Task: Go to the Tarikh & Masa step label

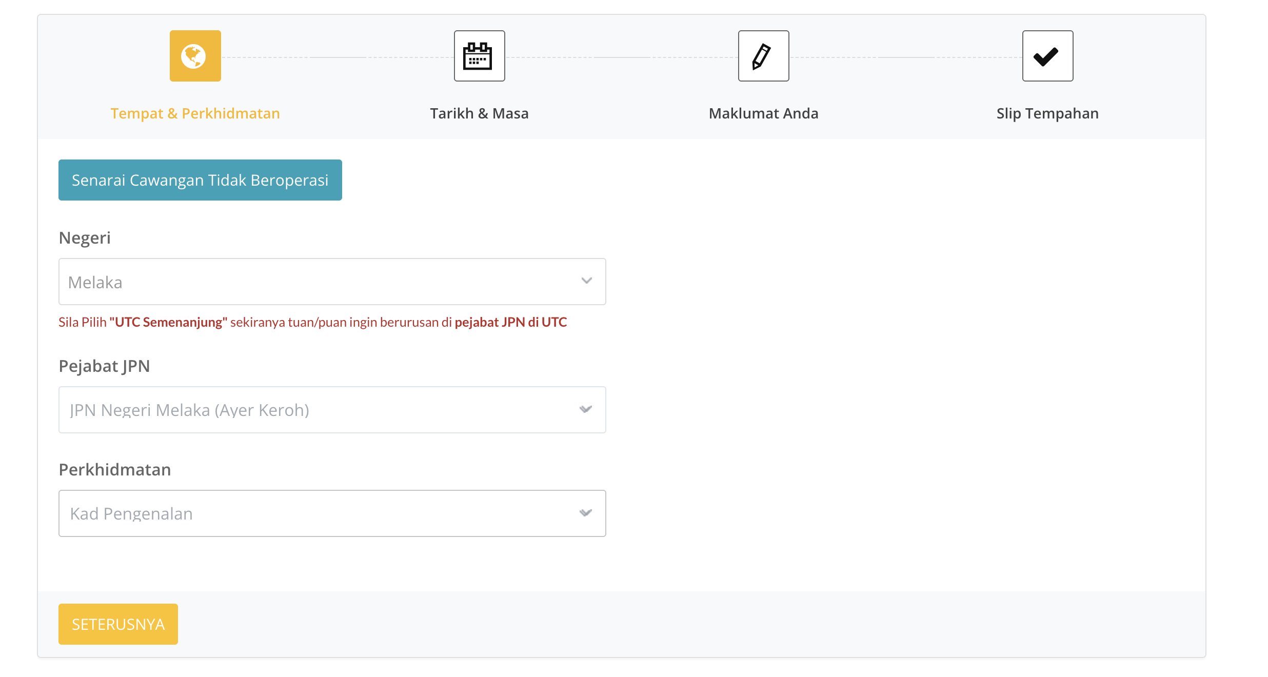Action: (480, 113)
